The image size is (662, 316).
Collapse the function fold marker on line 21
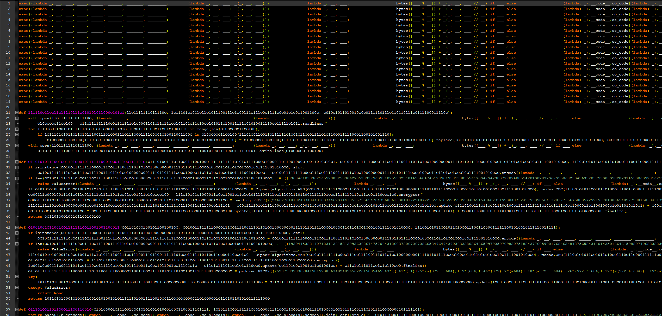pyautogui.click(x=17, y=113)
